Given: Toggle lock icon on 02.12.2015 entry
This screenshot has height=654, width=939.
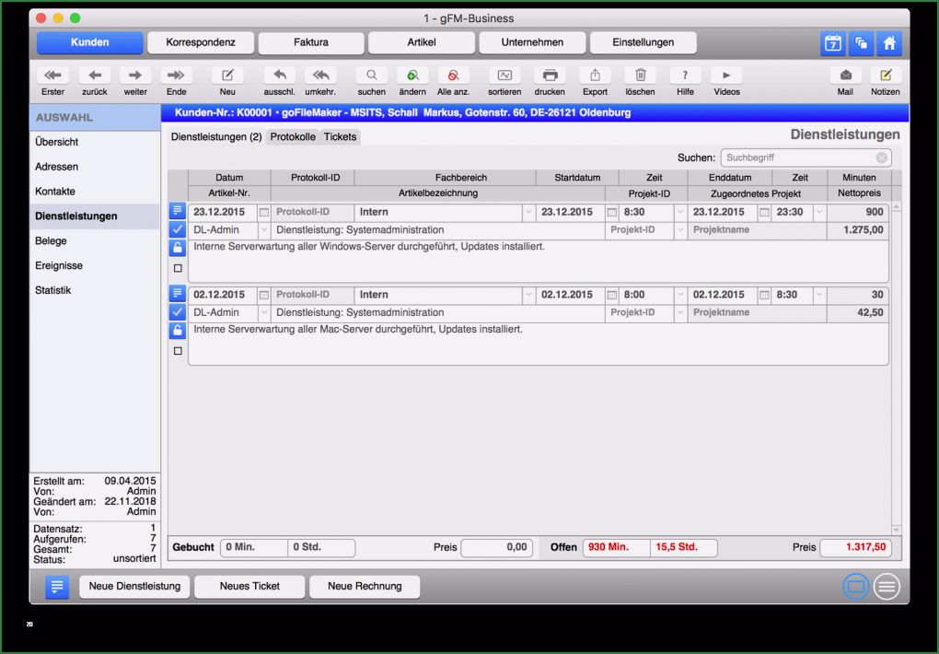Looking at the screenshot, I should coord(178,331).
